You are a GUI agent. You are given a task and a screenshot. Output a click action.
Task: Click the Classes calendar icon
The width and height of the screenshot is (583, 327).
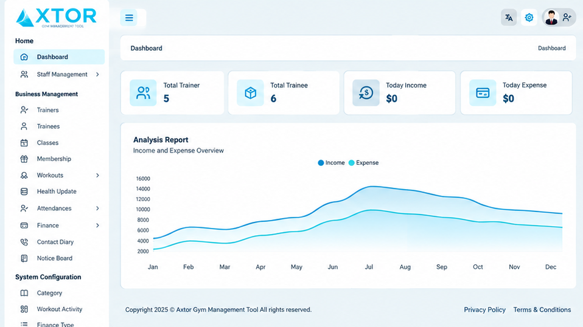[24, 142]
